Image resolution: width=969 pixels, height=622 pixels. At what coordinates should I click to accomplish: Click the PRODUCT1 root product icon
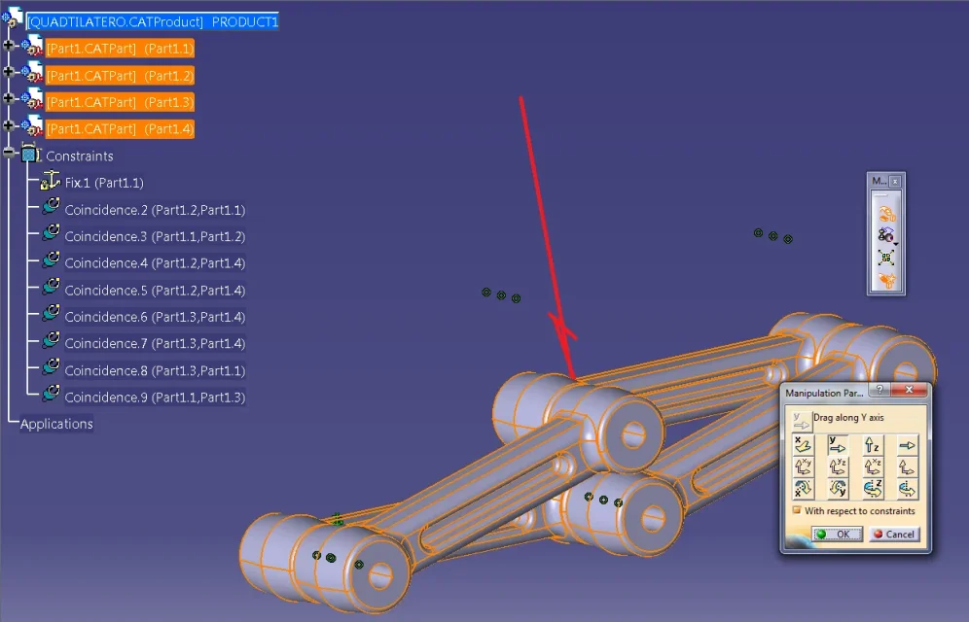[13, 17]
